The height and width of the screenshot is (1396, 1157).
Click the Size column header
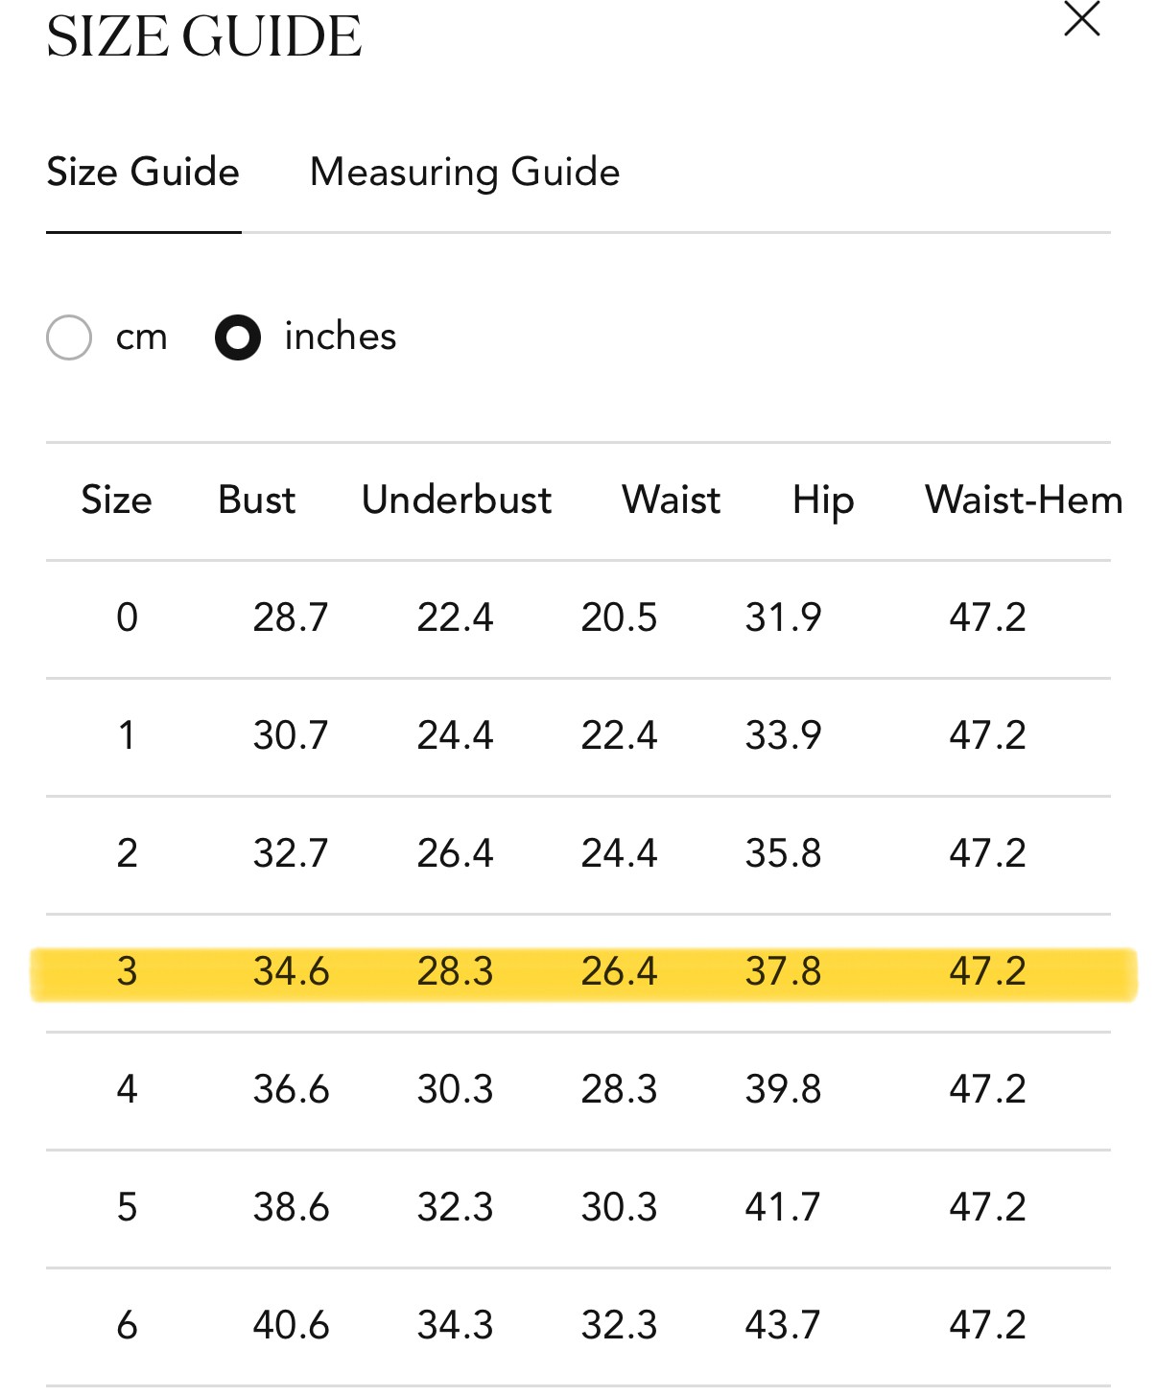pos(116,500)
